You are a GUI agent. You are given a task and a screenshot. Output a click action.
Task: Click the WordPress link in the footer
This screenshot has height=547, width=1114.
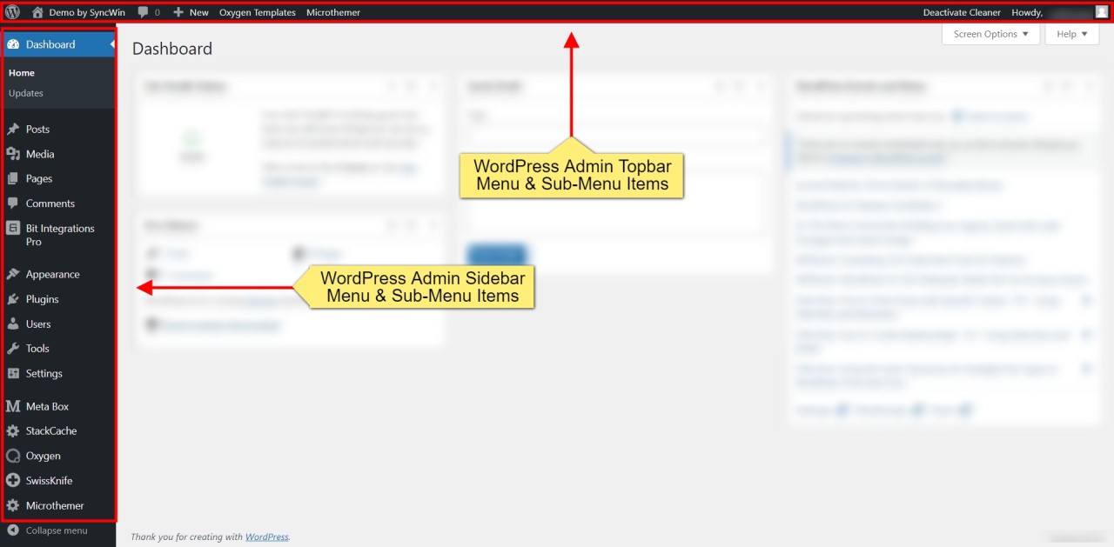pyautogui.click(x=266, y=537)
